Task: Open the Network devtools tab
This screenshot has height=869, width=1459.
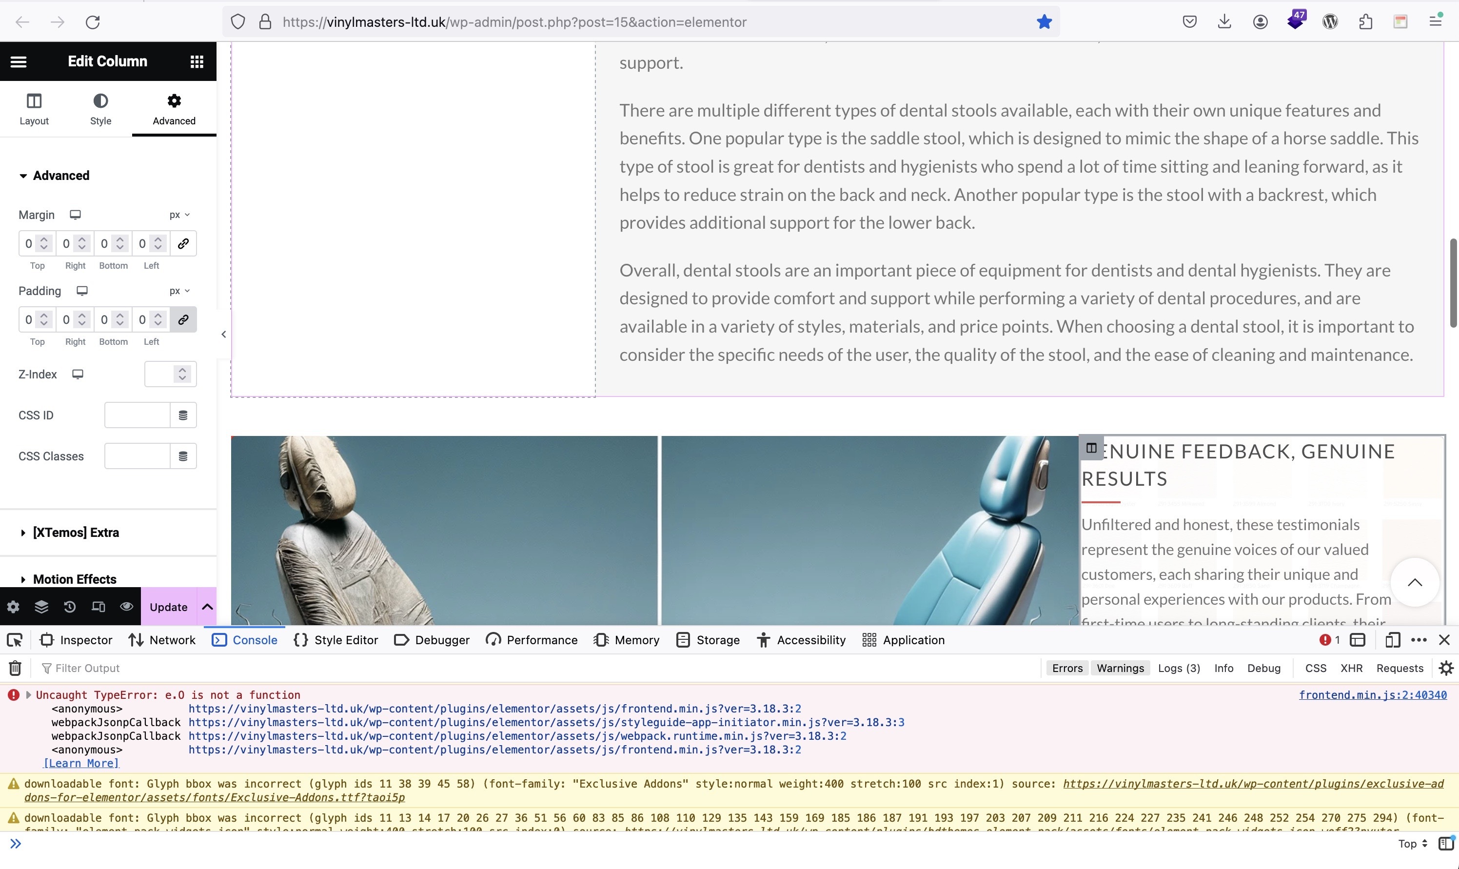Action: 161,640
